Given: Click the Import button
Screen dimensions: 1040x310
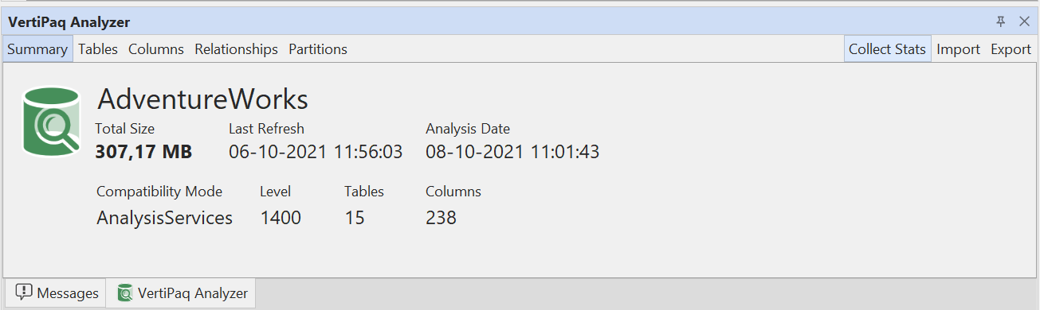Looking at the screenshot, I should click(x=958, y=49).
